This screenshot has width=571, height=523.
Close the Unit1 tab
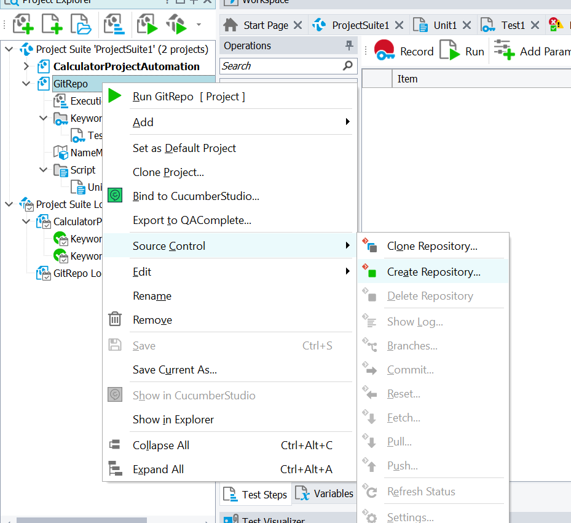tap(467, 25)
